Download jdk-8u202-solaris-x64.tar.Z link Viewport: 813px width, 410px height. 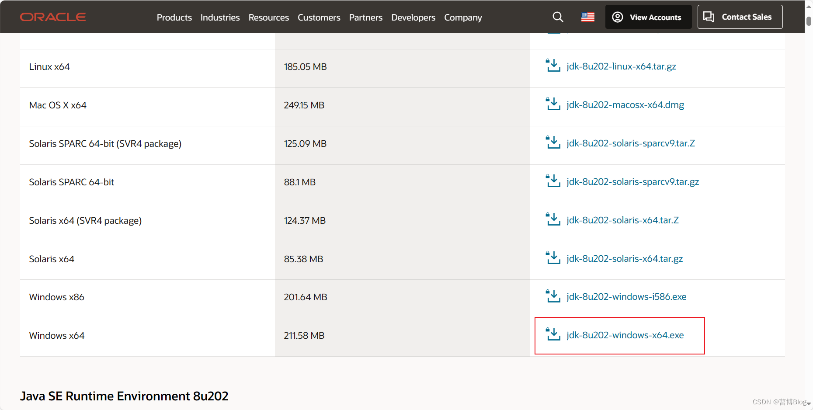click(622, 220)
